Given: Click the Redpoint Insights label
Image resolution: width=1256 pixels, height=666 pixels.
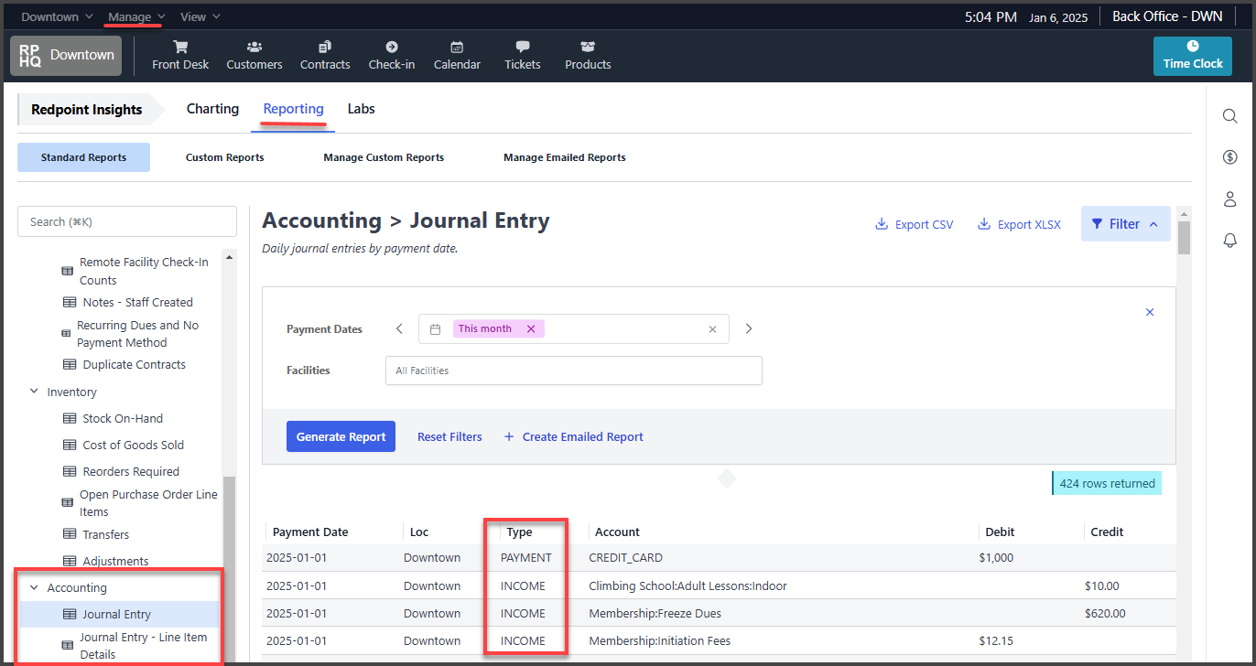Looking at the screenshot, I should [87, 110].
